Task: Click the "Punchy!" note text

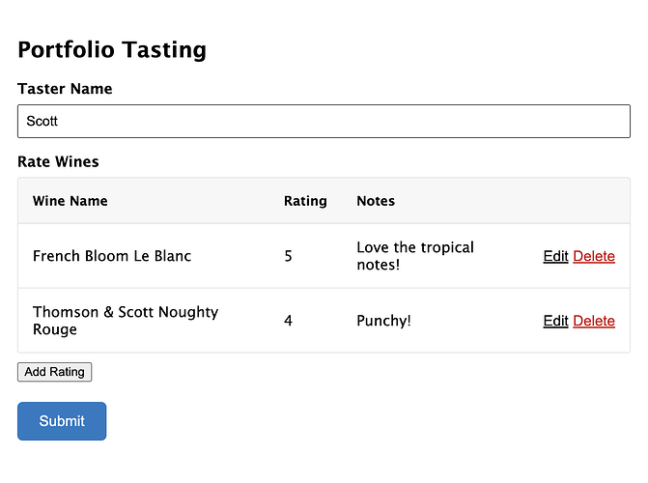Action: (x=383, y=321)
